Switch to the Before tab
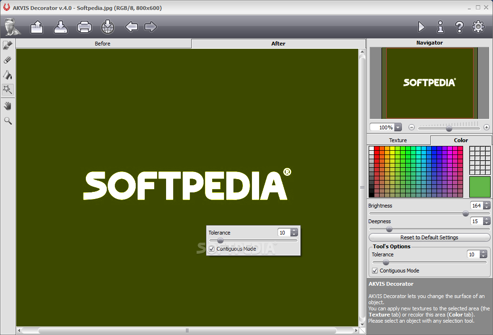 (103, 44)
